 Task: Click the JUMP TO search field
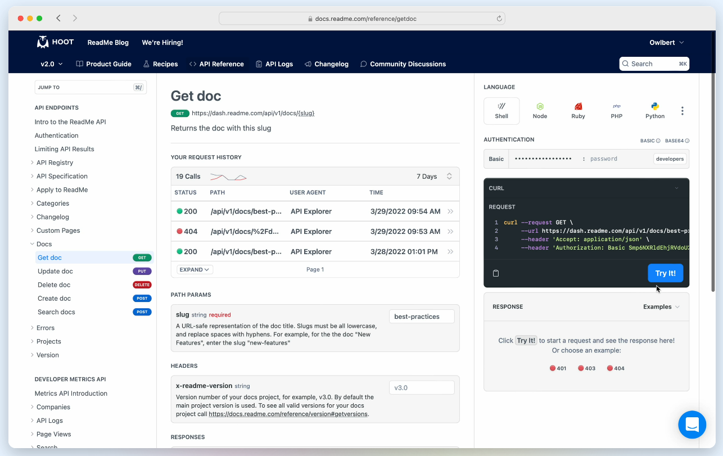coord(91,87)
